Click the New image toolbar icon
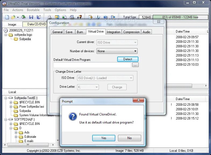The height and width of the screenshot is (155, 211). click(x=7, y=17)
